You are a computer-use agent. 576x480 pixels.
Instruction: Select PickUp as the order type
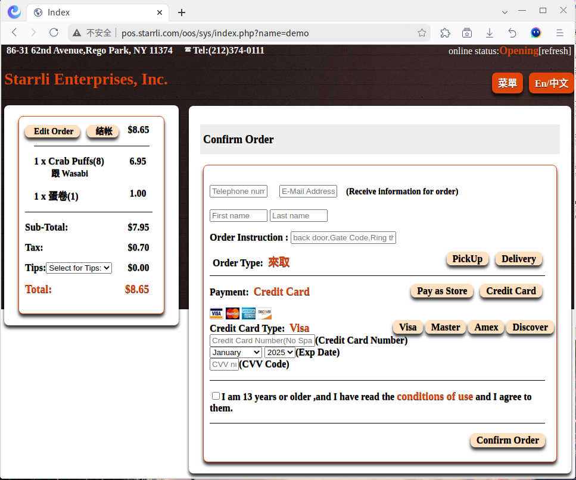pyautogui.click(x=467, y=259)
